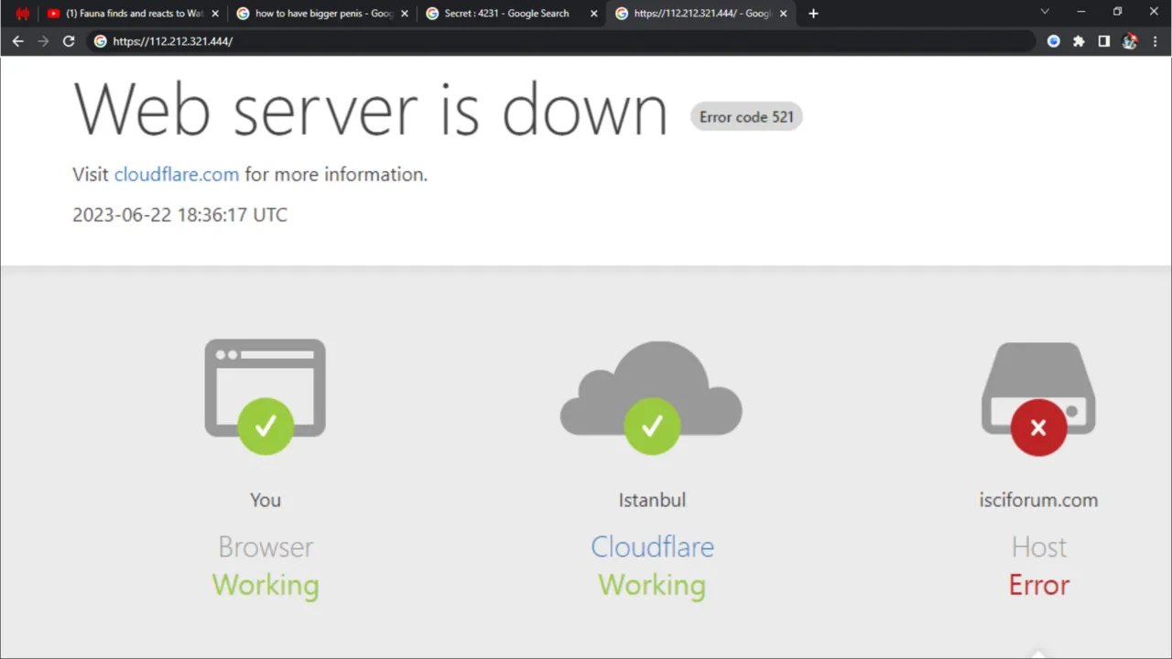
Task: Open a new browser tab
Action: click(813, 14)
